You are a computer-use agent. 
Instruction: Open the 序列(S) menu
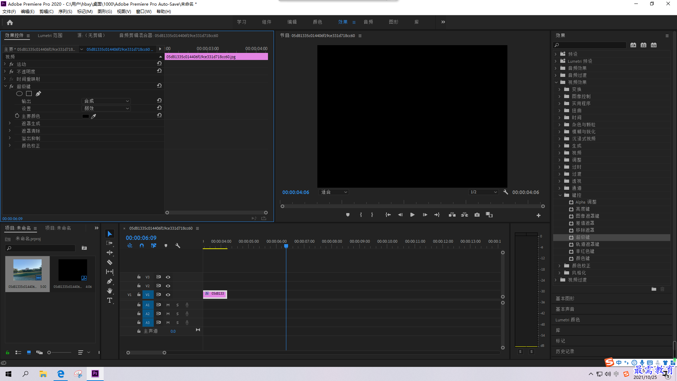pos(65,12)
